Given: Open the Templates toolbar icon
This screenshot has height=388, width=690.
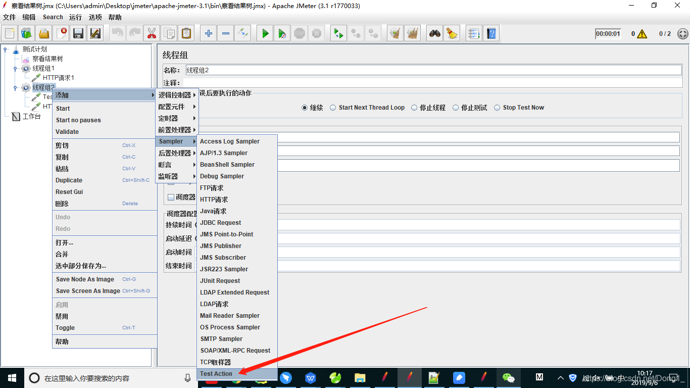Looking at the screenshot, I should 27,33.
